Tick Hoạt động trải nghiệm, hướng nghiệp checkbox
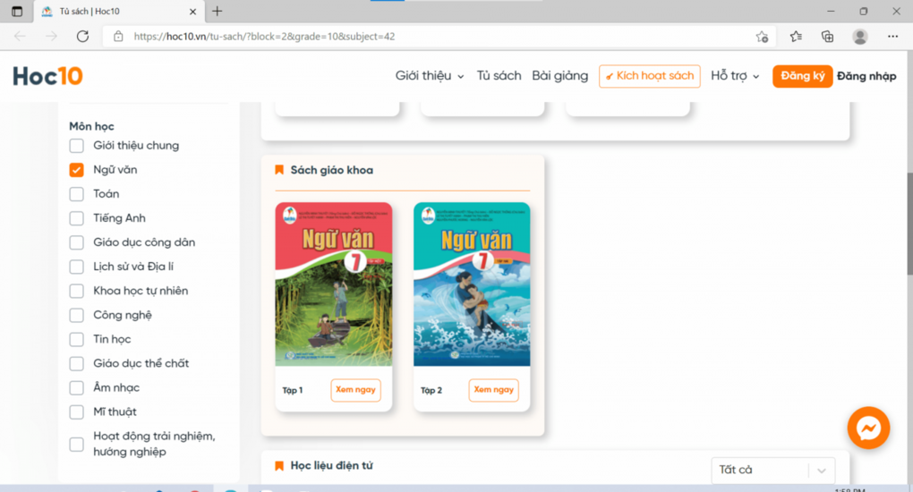 click(x=76, y=445)
